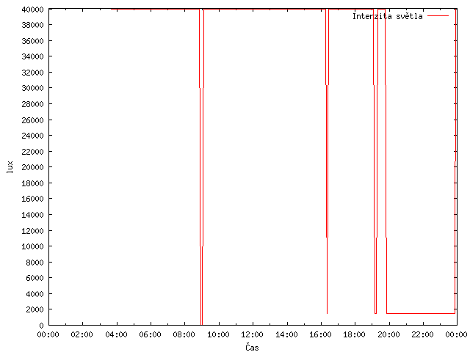Click the y-axis value 6000

point(35,278)
